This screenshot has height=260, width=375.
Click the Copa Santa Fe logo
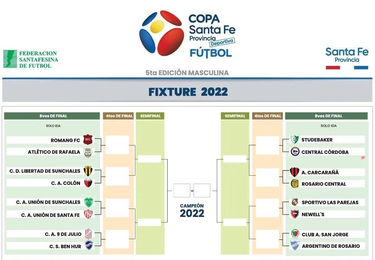point(187,34)
